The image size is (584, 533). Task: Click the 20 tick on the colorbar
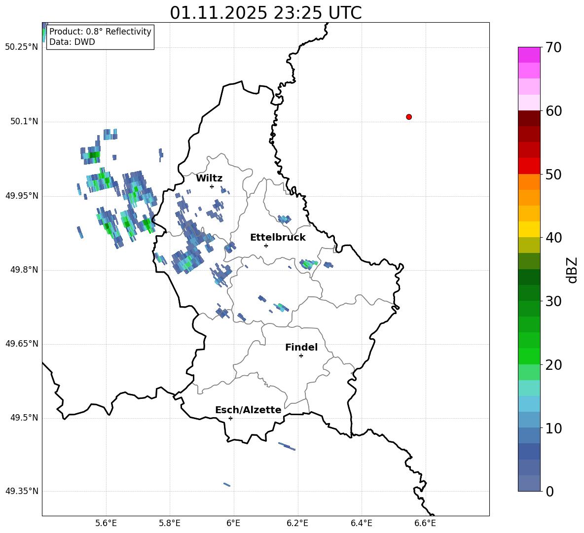(553, 365)
